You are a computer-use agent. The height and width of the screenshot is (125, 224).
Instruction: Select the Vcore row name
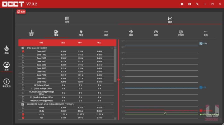point(41,108)
